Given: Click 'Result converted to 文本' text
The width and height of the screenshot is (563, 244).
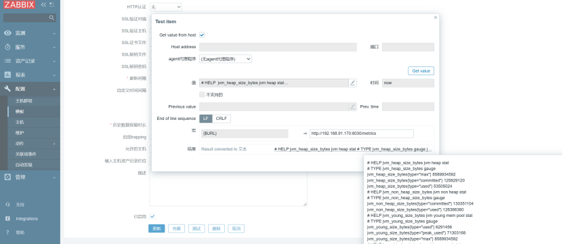Looking at the screenshot, I should pyautogui.click(x=224, y=149).
